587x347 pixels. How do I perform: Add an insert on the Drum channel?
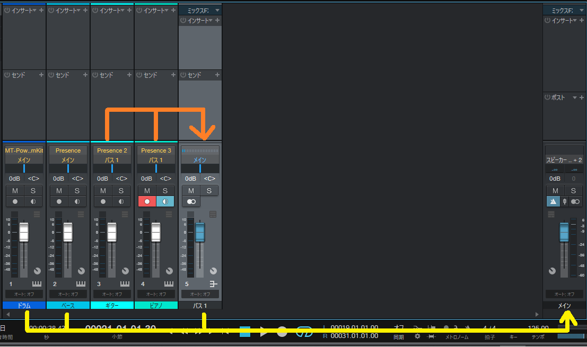tap(41, 10)
